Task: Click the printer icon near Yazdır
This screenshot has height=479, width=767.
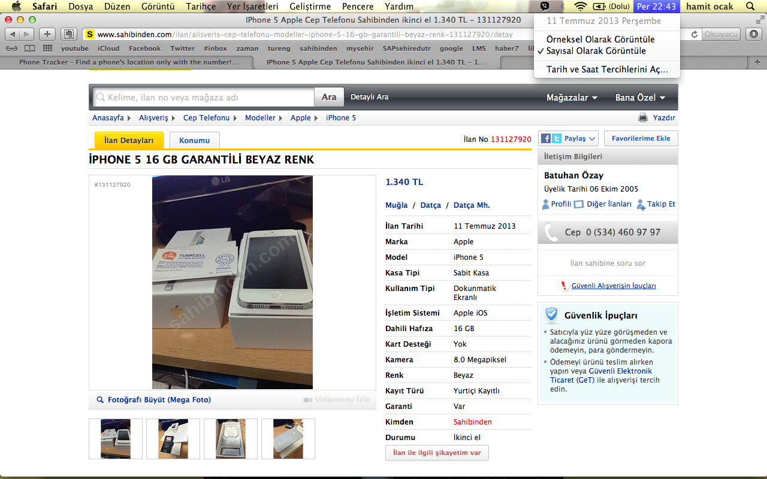Action: click(643, 118)
